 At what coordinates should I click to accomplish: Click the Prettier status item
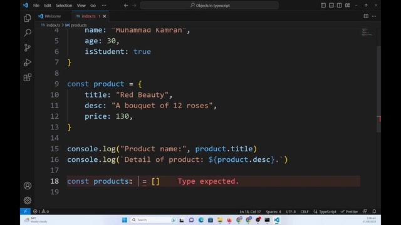pyautogui.click(x=350, y=211)
